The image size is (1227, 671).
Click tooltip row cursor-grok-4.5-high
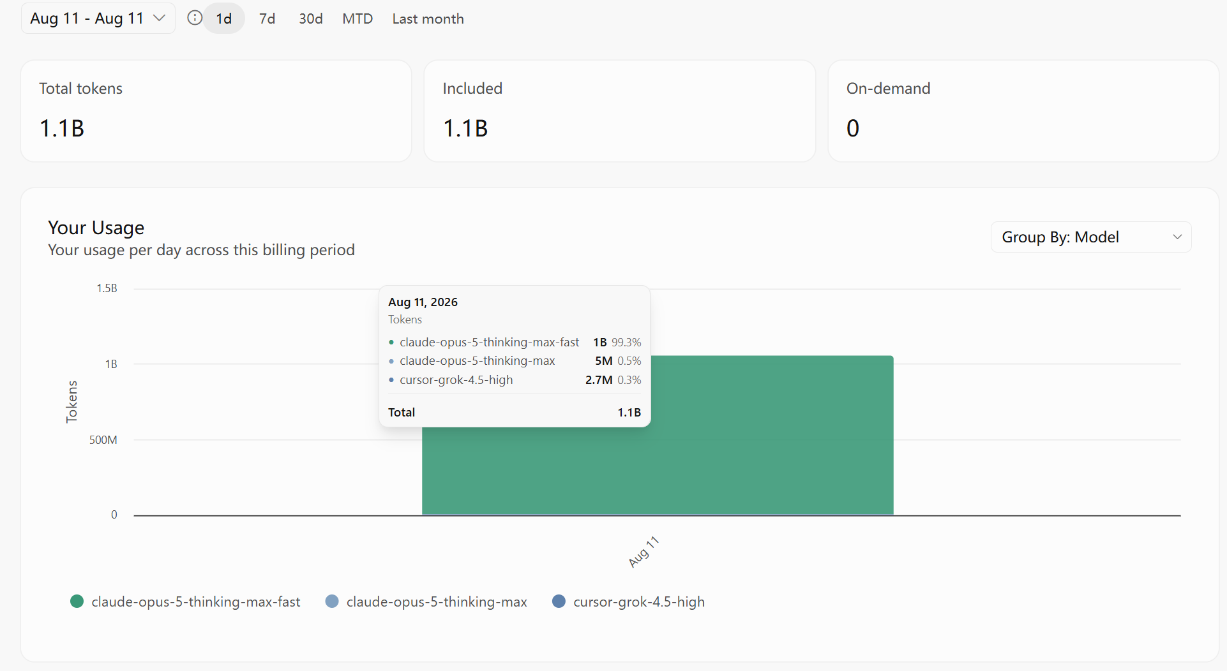pyautogui.click(x=515, y=380)
